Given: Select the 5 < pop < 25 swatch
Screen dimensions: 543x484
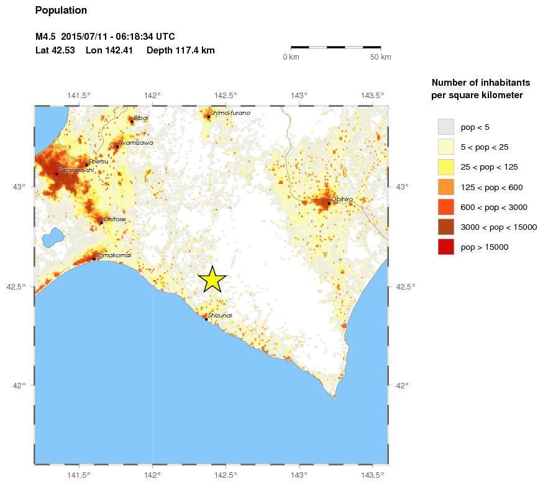Looking at the screenshot, I should pyautogui.click(x=445, y=147).
